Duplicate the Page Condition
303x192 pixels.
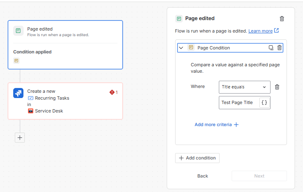pyautogui.click(x=271, y=48)
